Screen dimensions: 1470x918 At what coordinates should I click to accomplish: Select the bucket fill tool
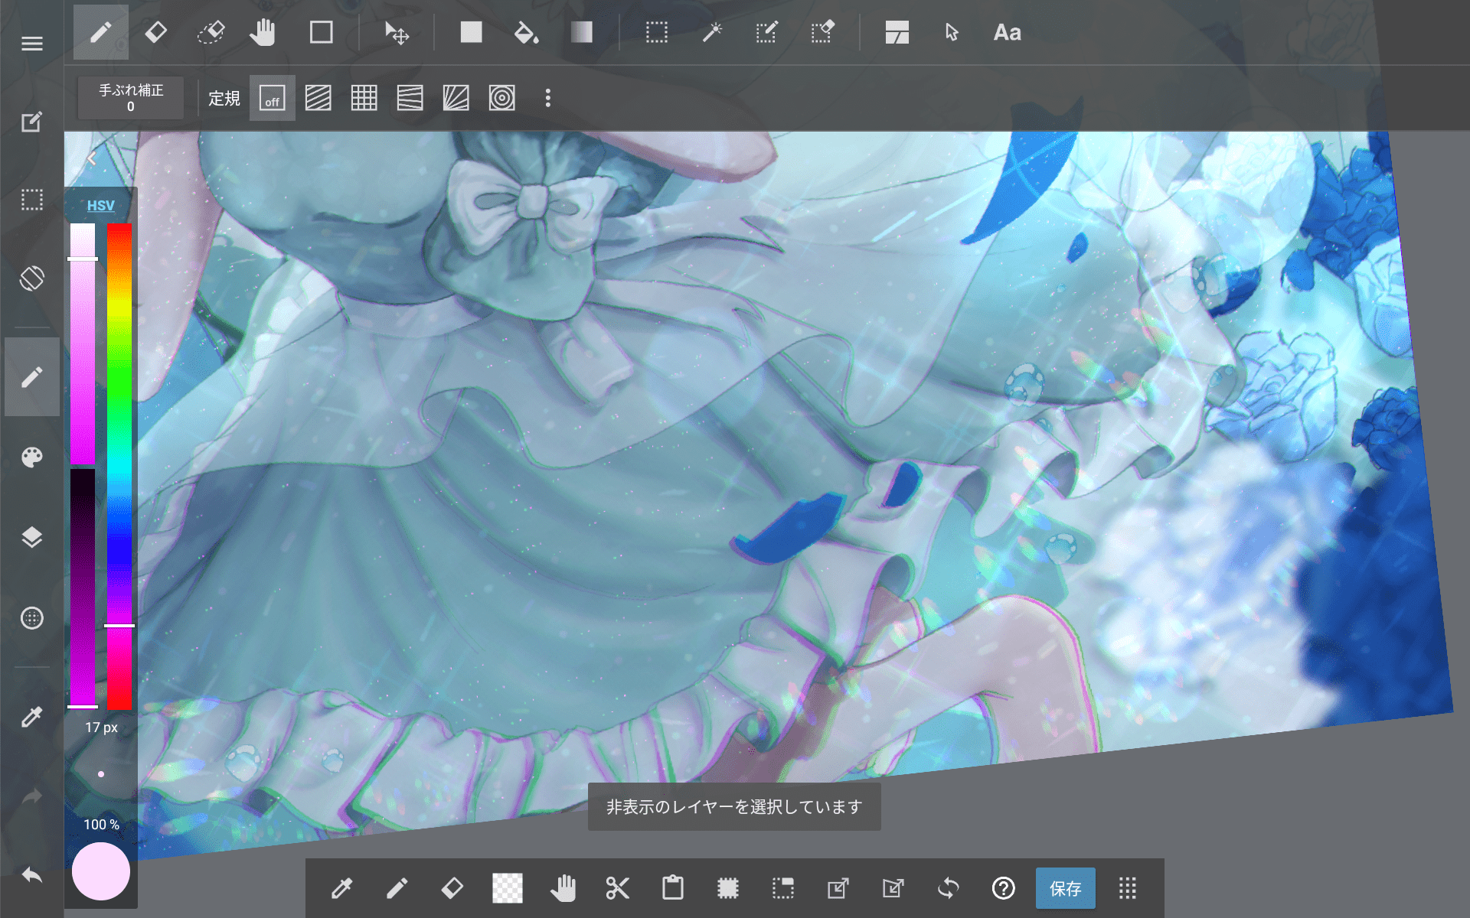[525, 33]
